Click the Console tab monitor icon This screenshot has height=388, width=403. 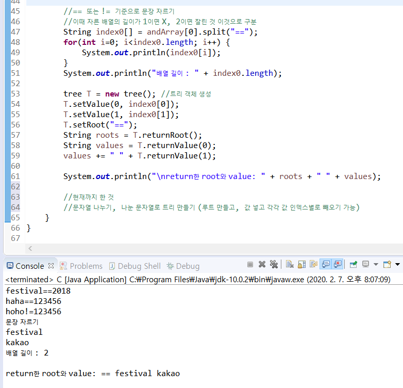point(10,266)
